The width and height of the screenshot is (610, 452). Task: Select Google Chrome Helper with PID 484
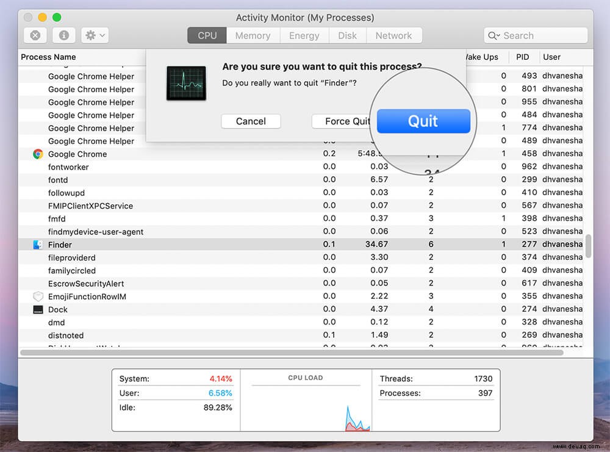point(91,115)
